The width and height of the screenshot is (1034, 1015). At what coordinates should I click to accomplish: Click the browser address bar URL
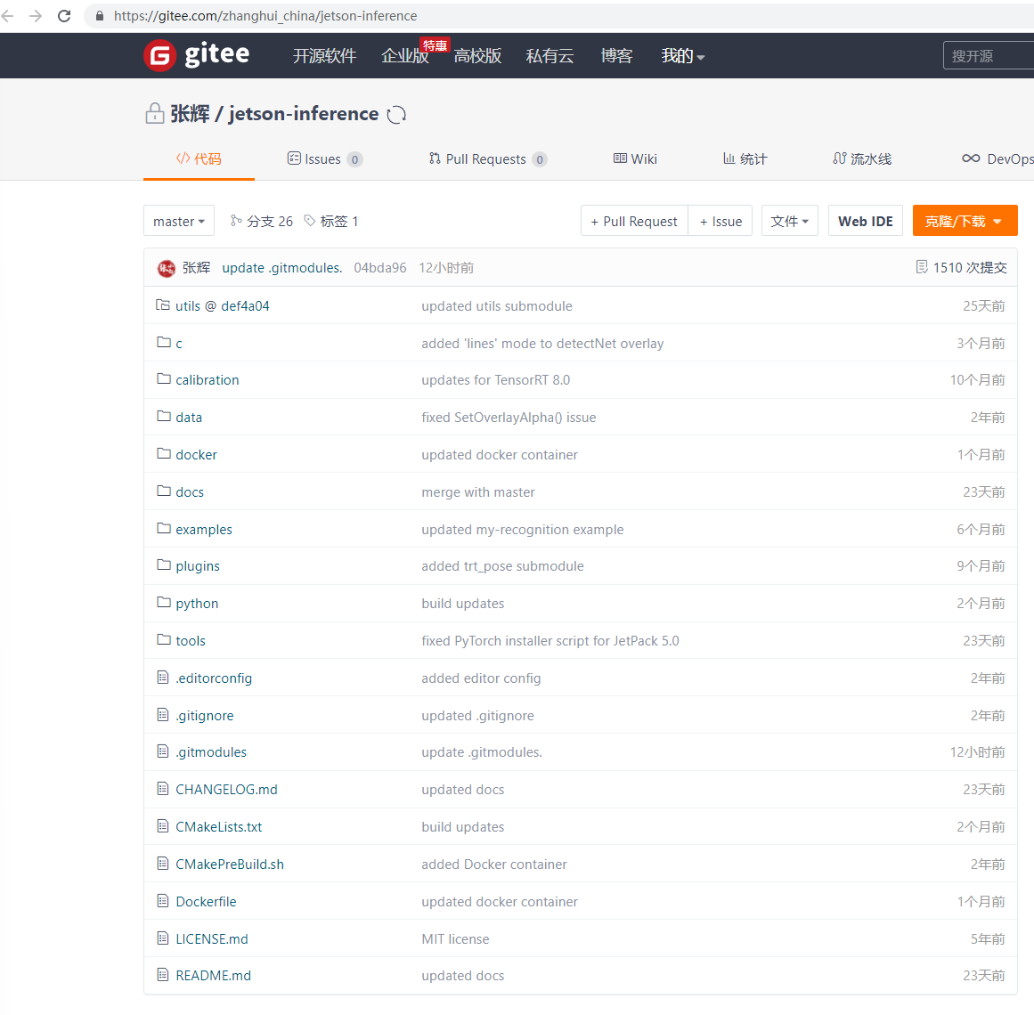click(265, 16)
